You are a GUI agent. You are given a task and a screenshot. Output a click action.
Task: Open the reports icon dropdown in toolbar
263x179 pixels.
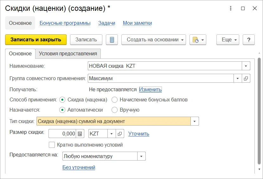click(x=198, y=40)
